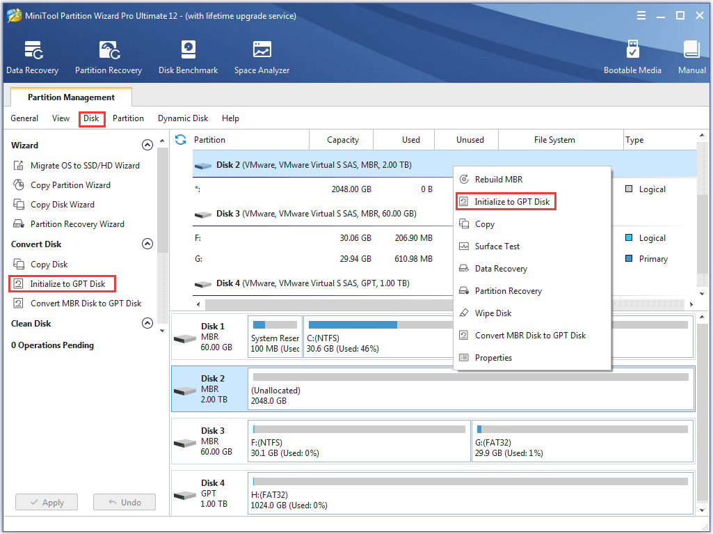Open the Disk menu
This screenshot has height=534, width=713.
pyautogui.click(x=91, y=118)
